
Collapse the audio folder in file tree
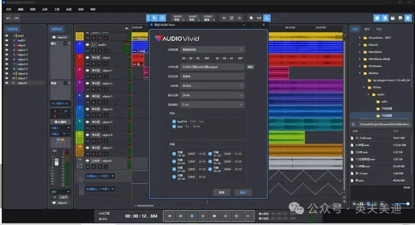click(x=368, y=95)
